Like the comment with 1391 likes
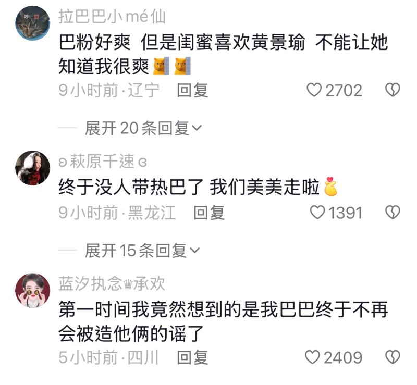Image resolution: width=417 pixels, height=385 pixels. 317,213
